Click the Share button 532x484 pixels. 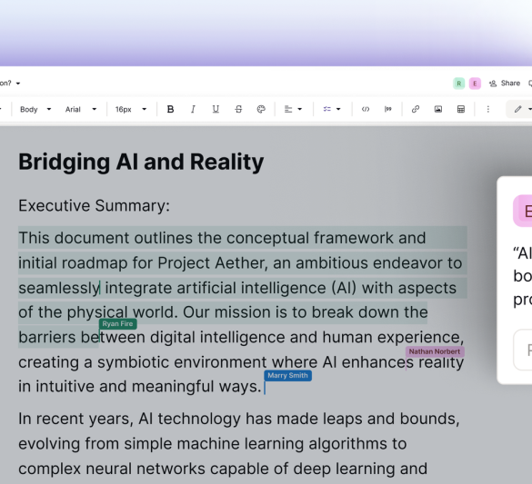coord(505,84)
